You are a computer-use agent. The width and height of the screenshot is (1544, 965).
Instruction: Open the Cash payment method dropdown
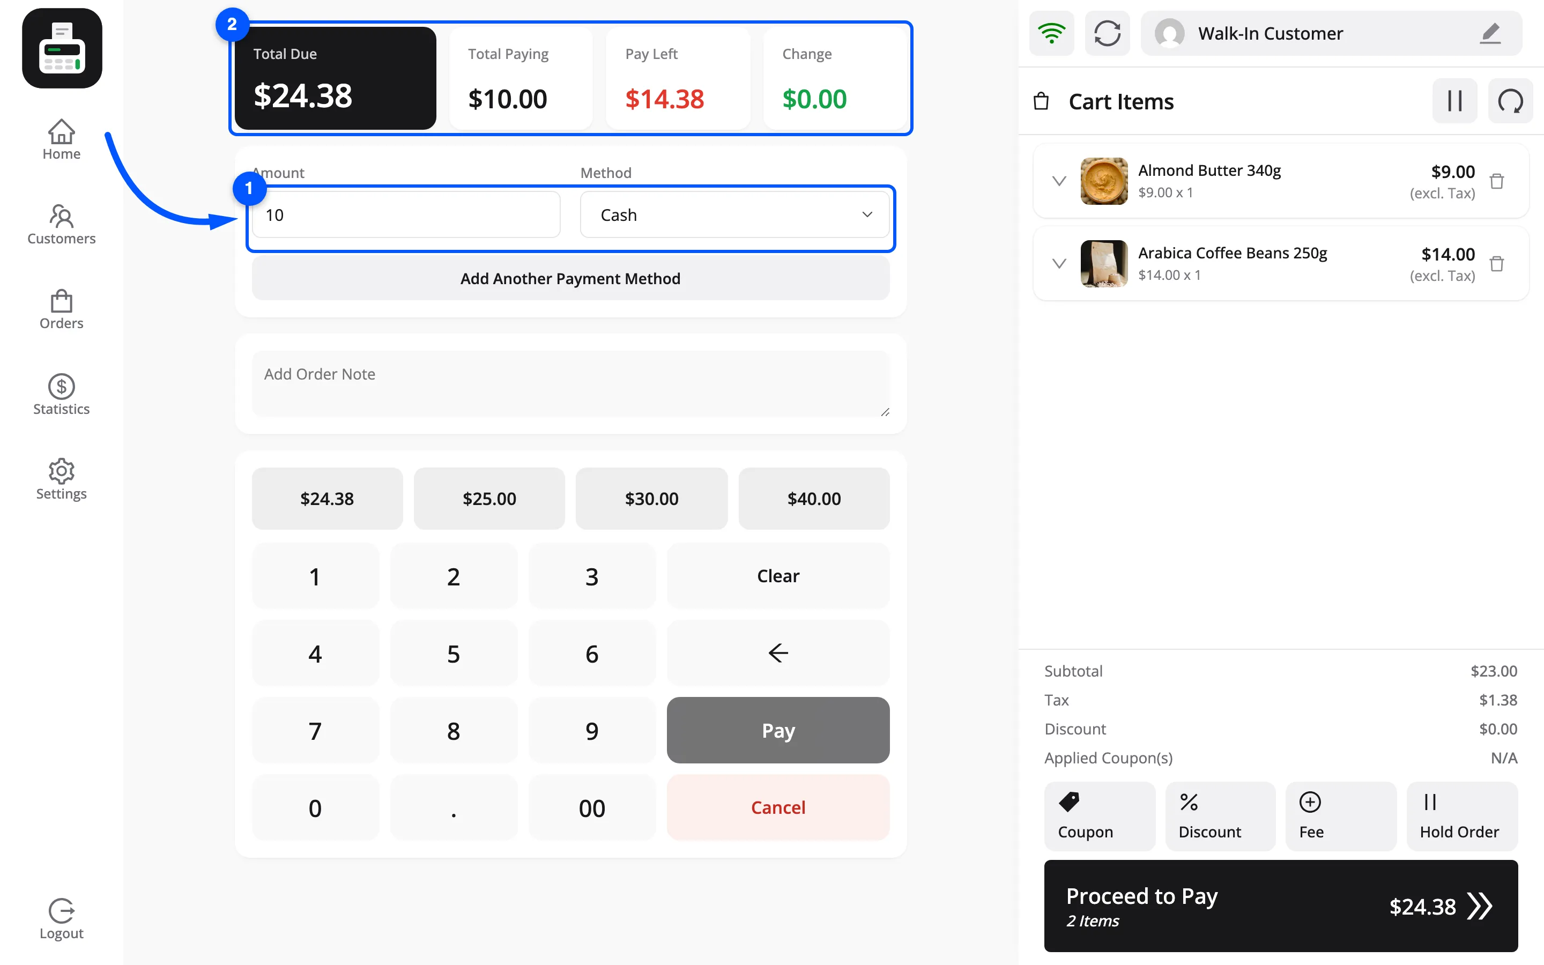(735, 215)
